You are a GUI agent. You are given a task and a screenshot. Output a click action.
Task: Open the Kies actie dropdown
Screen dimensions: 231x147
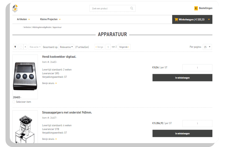coord(35,47)
